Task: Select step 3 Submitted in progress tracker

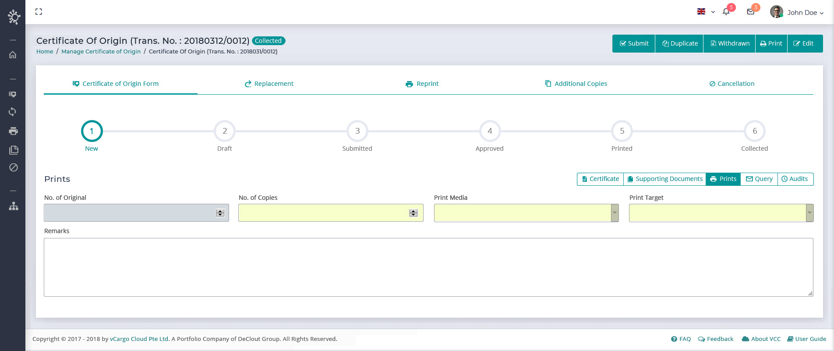Action: (357, 131)
